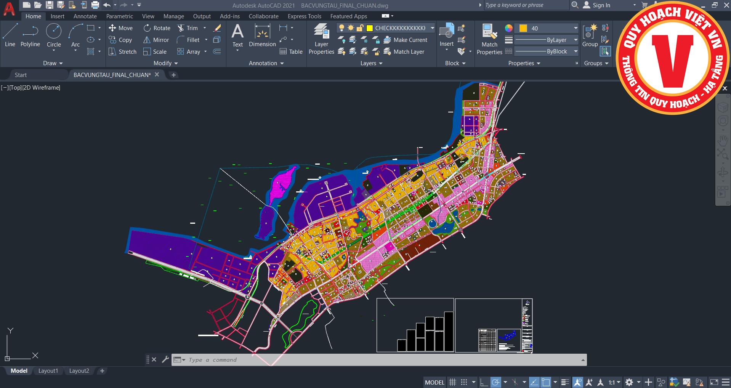Toggle ortho mode in status bar

484,382
